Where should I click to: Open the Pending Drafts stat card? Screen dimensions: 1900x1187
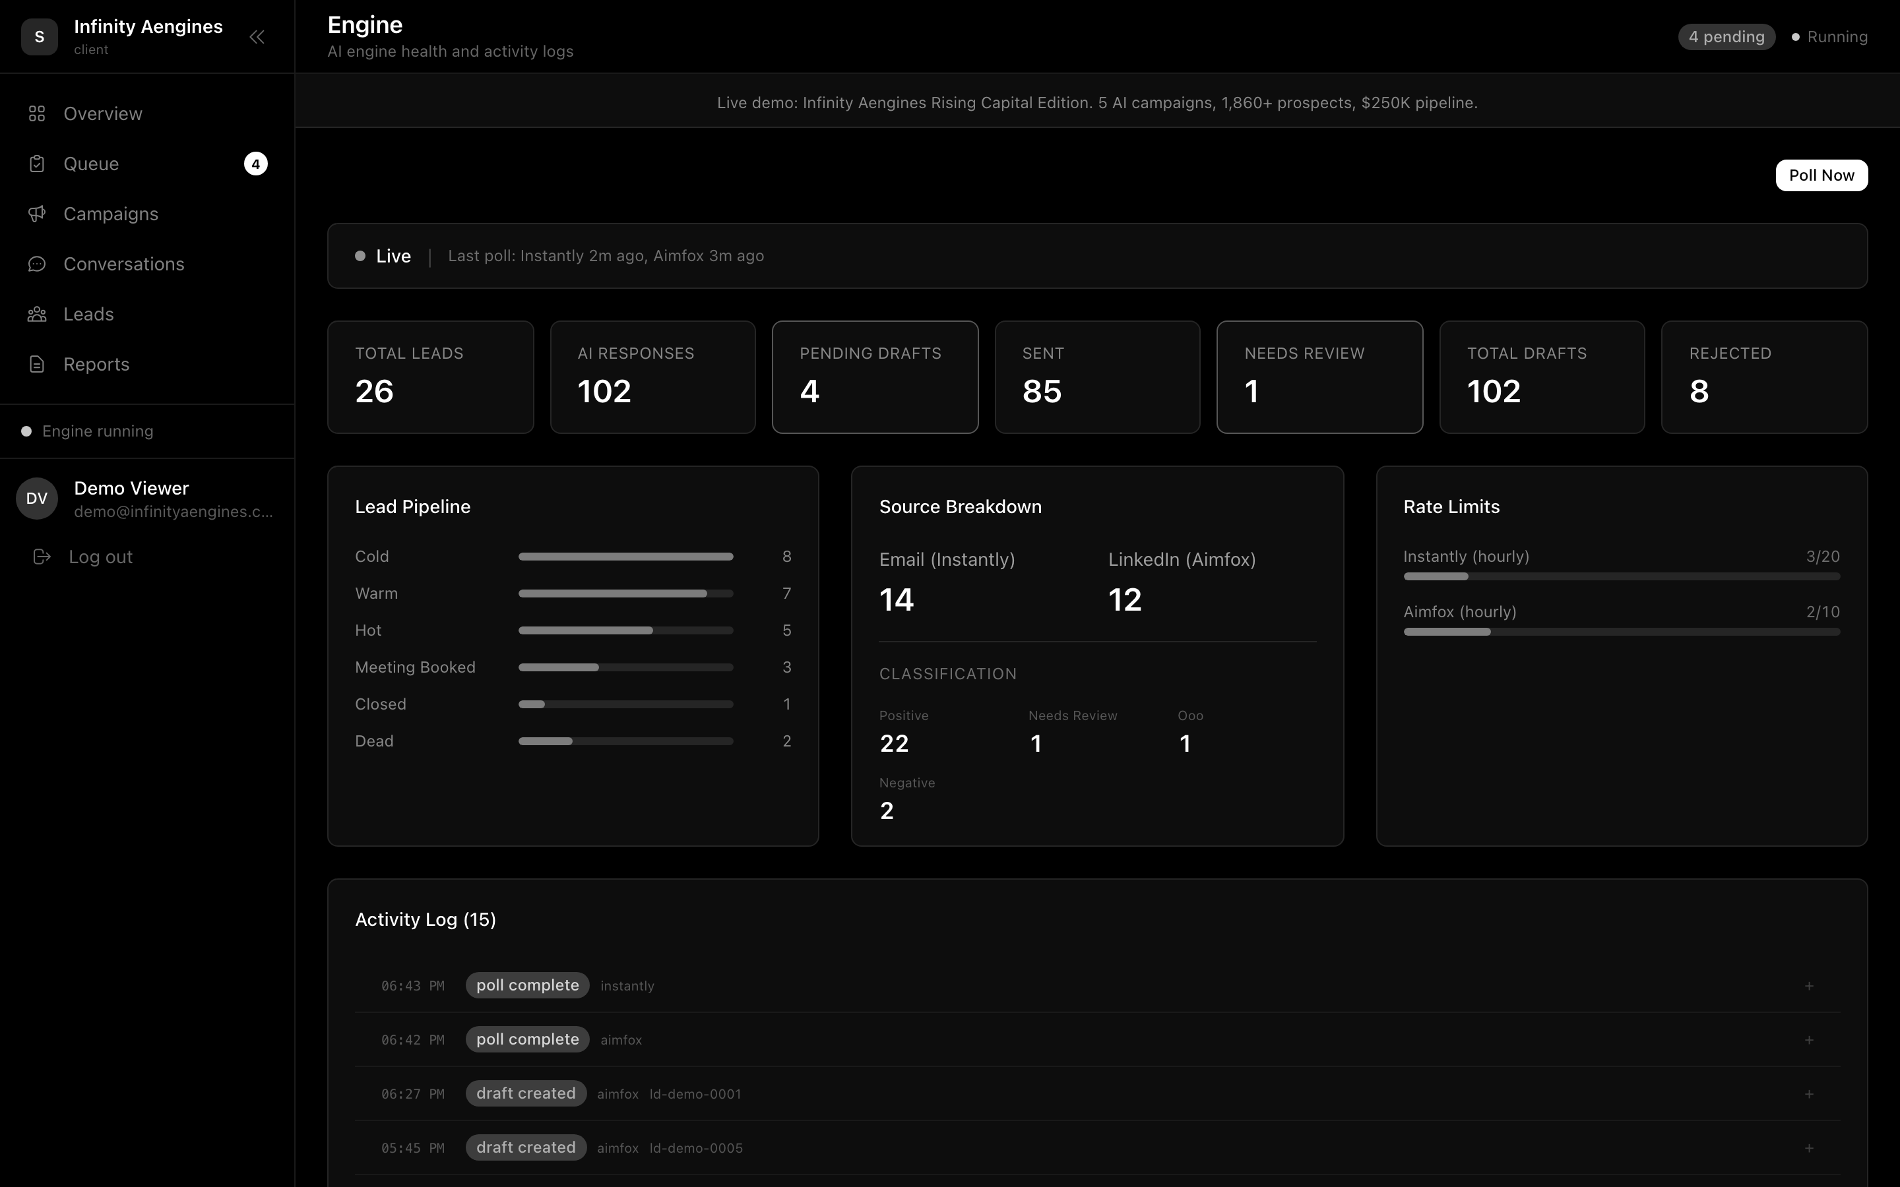click(875, 377)
